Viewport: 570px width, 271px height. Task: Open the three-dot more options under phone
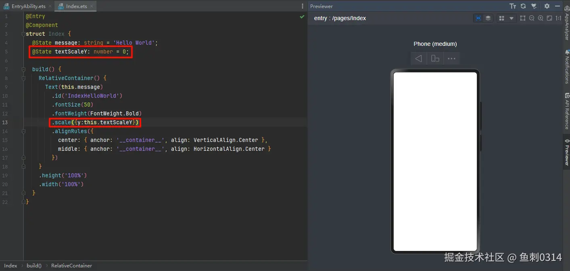(451, 59)
